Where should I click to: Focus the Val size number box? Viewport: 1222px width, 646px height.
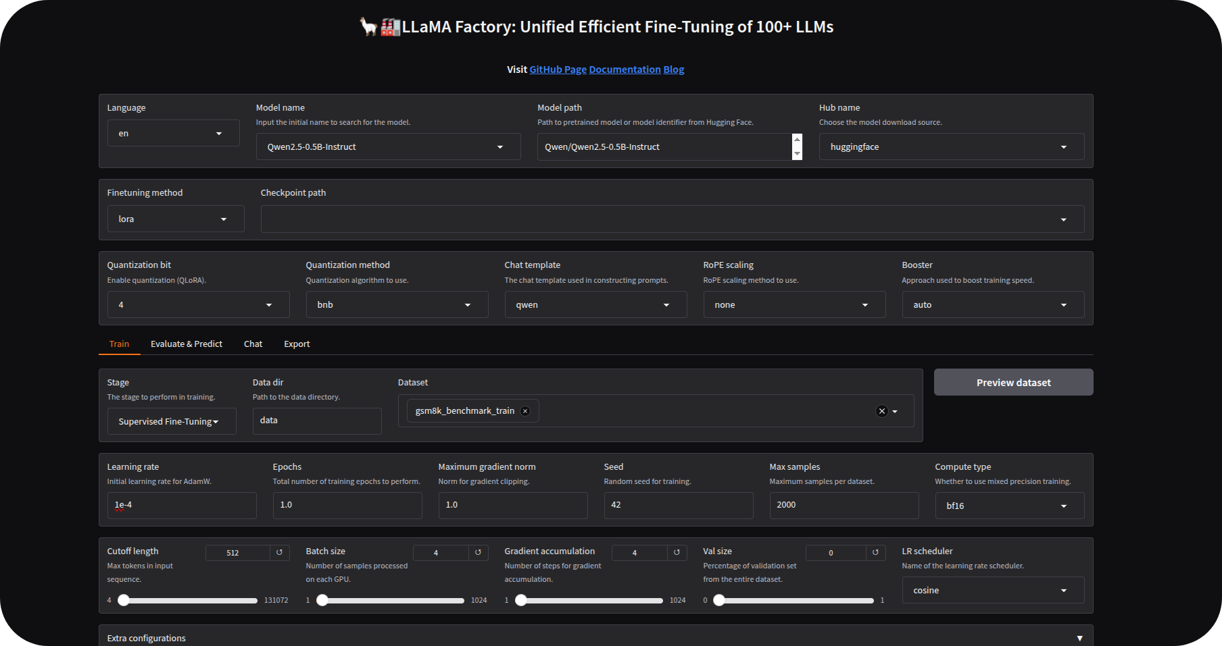836,552
